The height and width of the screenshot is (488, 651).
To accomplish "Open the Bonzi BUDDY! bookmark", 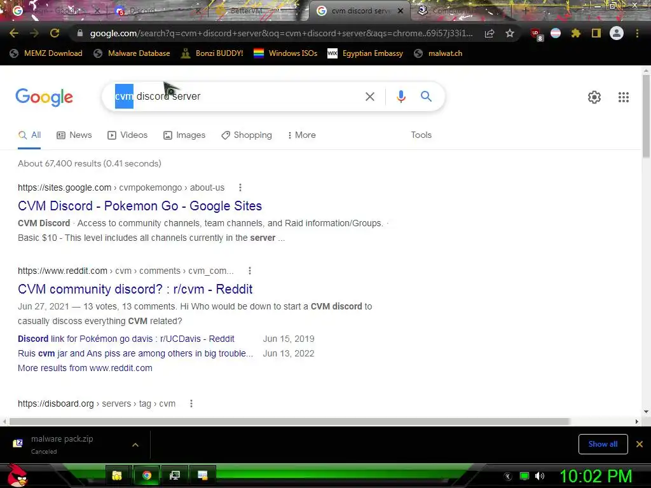I will 212,53.
